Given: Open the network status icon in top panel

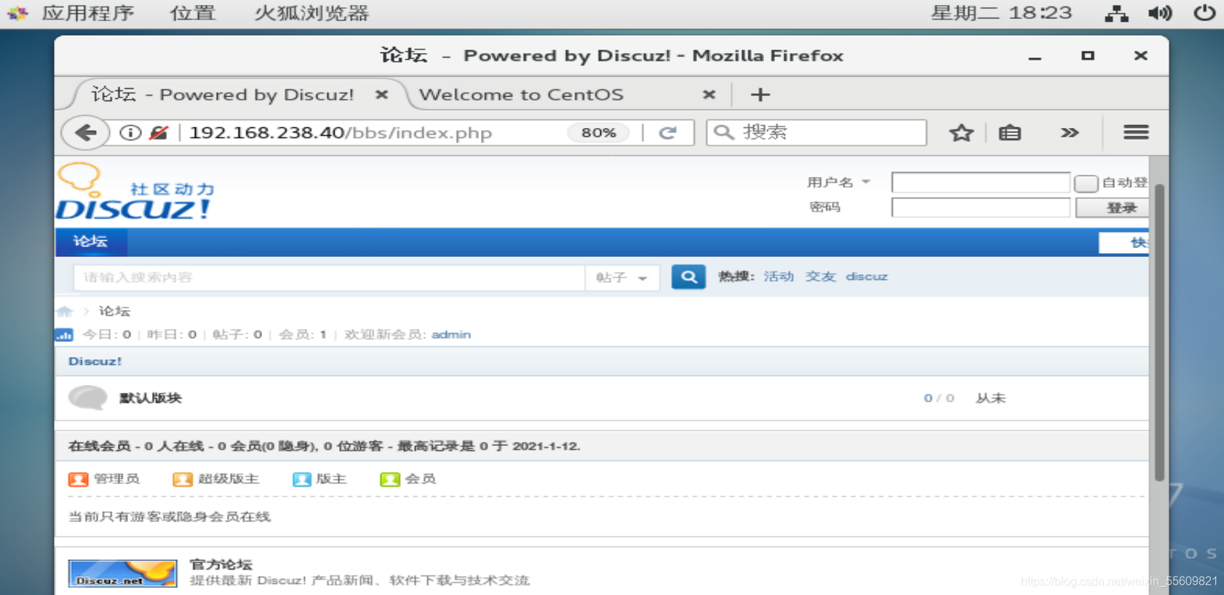Looking at the screenshot, I should point(1116,13).
